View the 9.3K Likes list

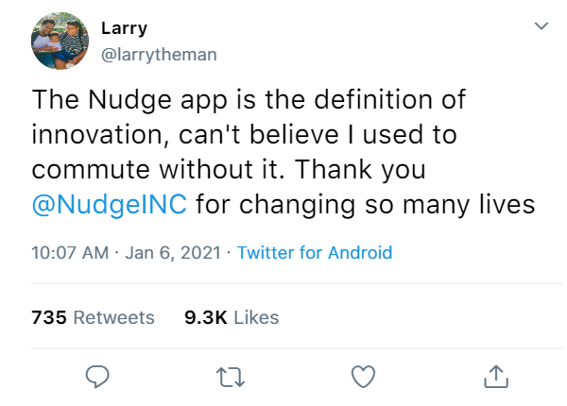[x=232, y=317]
